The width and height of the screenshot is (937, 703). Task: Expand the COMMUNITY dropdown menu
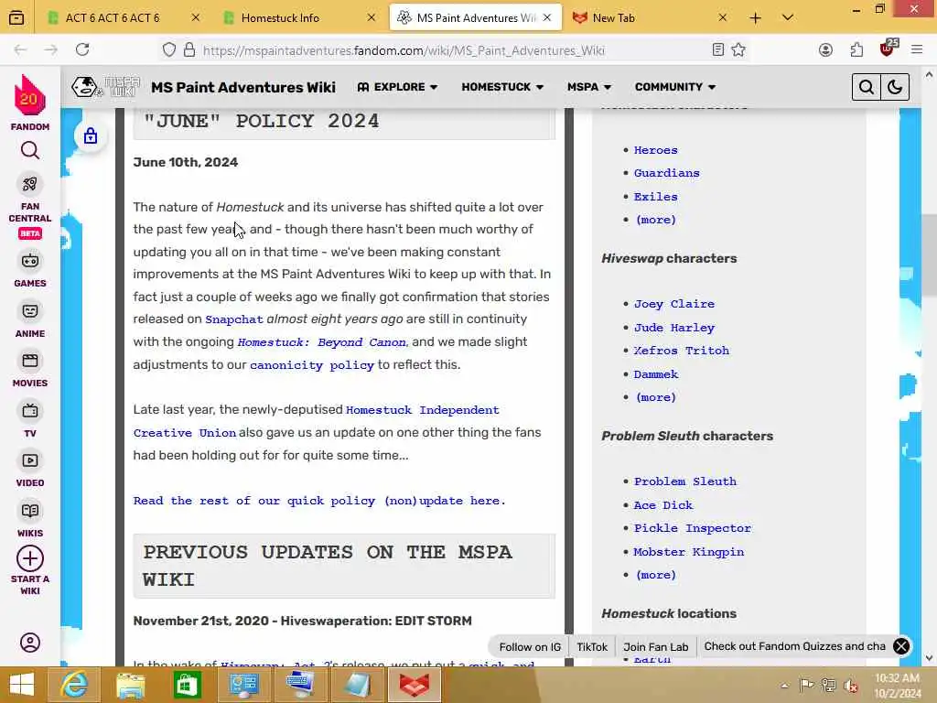point(675,87)
